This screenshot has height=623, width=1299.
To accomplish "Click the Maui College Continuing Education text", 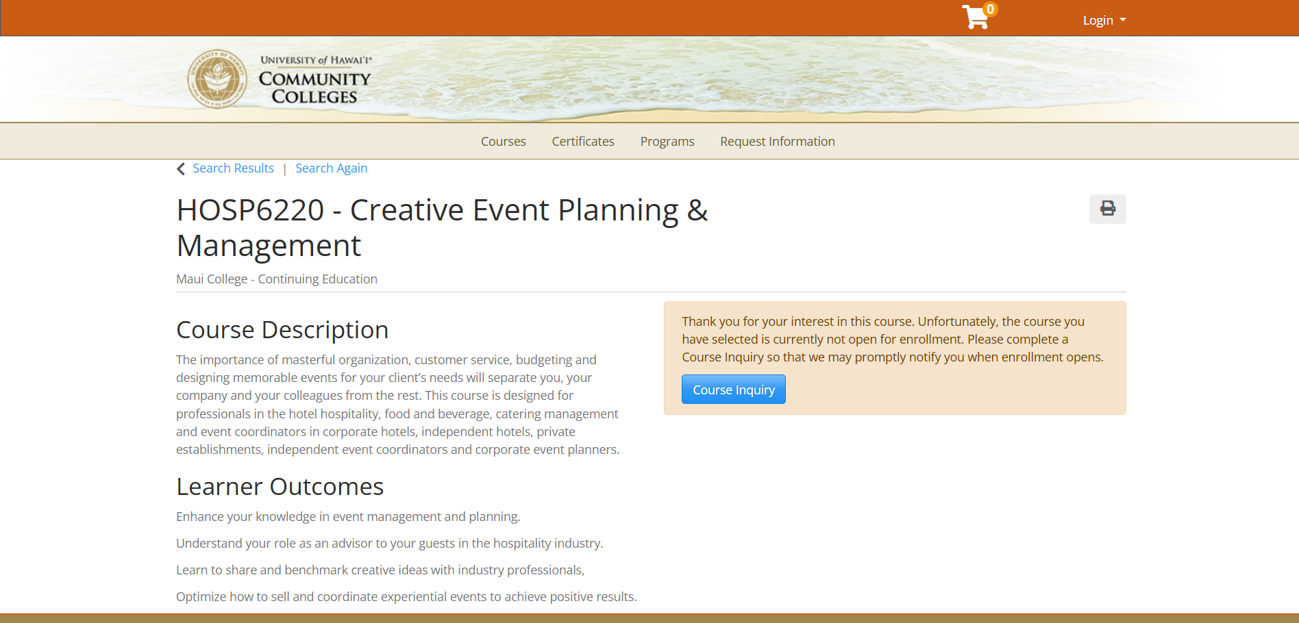I will 277,279.
